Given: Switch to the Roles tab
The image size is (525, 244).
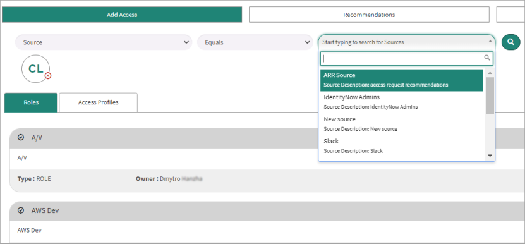Looking at the screenshot, I should click(31, 102).
